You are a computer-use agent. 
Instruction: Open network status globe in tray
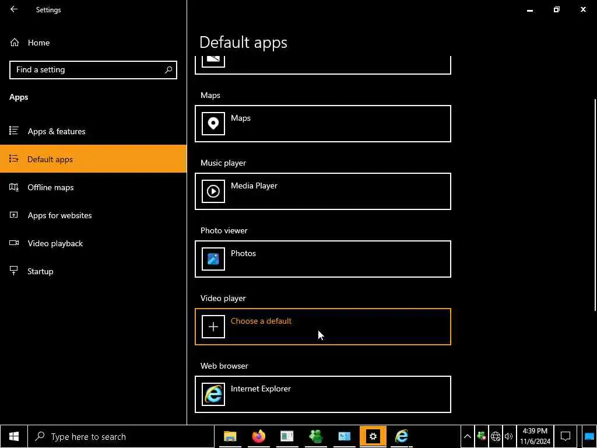[496, 436]
